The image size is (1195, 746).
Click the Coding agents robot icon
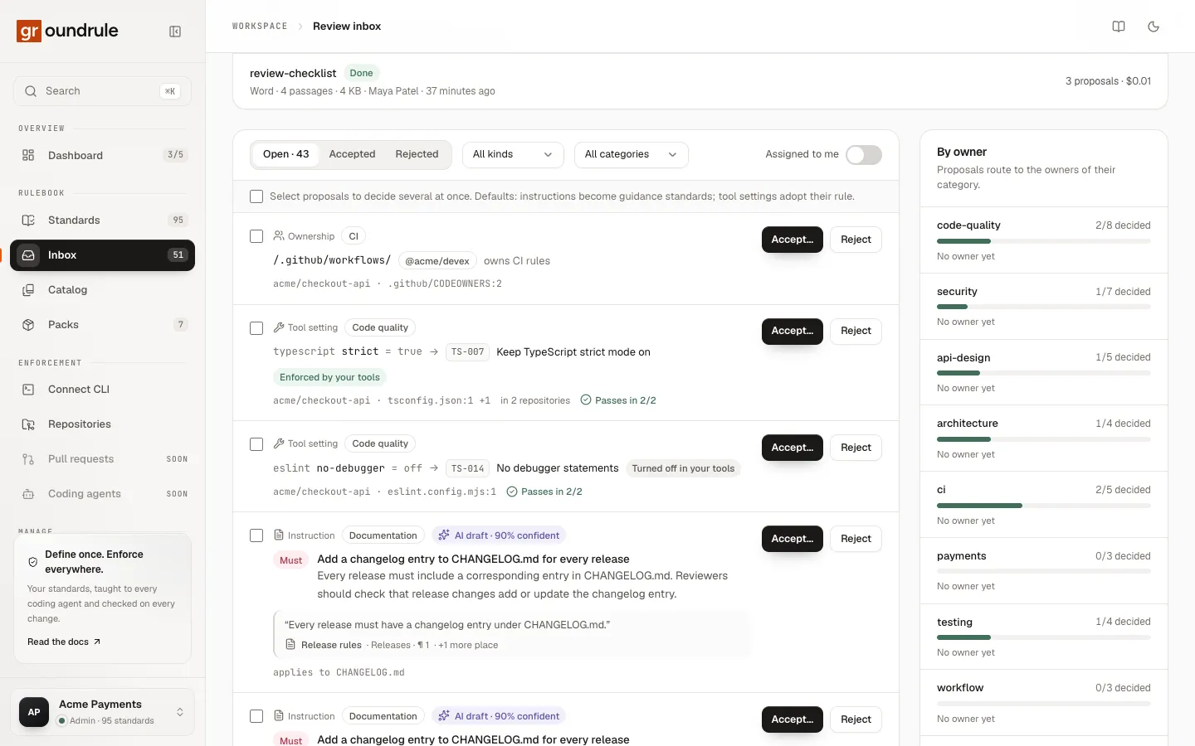pyautogui.click(x=28, y=494)
